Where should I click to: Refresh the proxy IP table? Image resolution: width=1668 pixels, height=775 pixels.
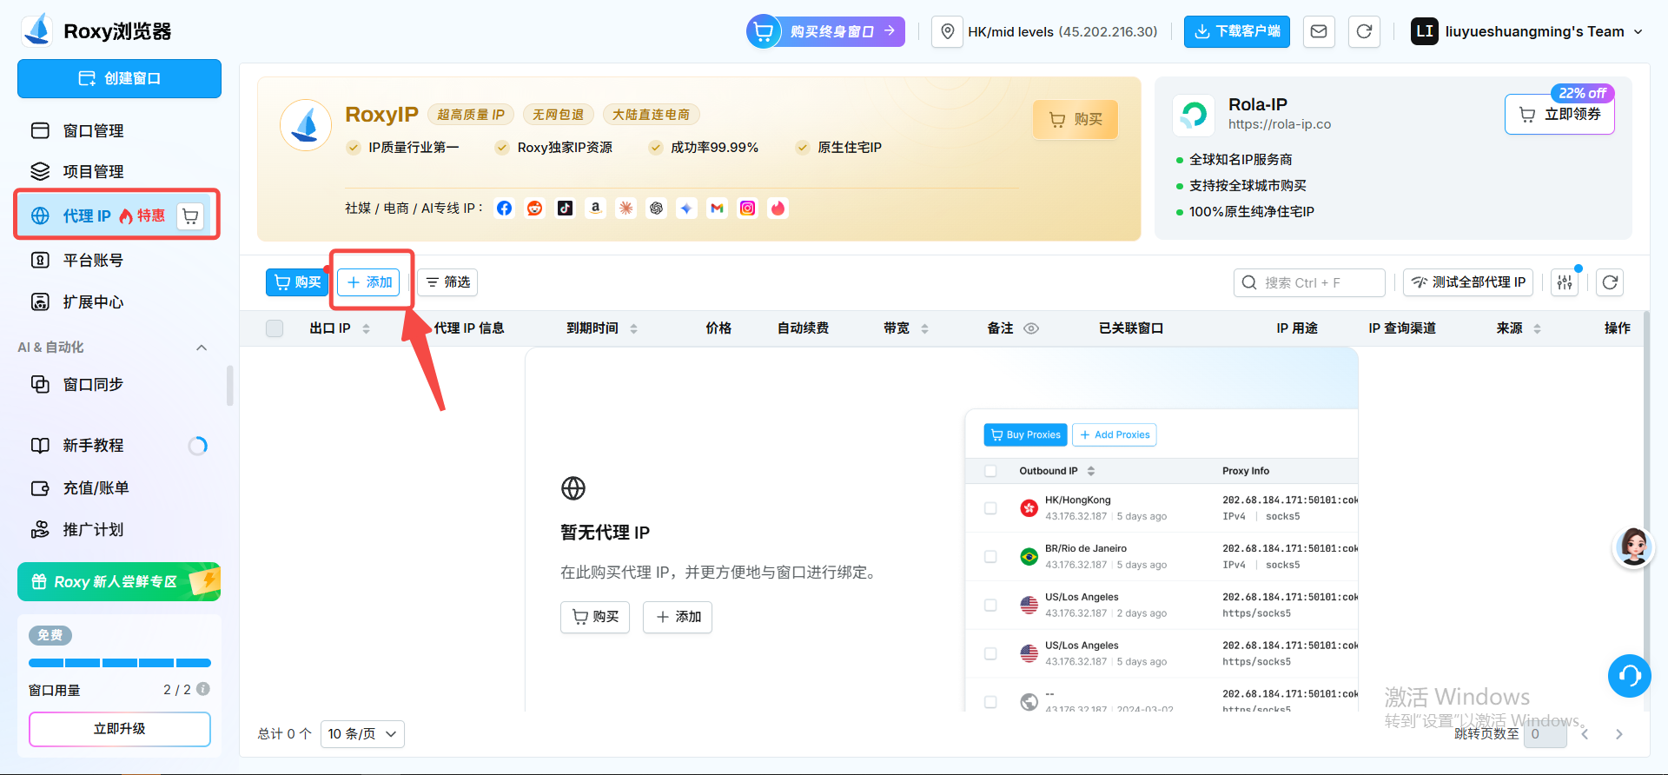tap(1610, 282)
